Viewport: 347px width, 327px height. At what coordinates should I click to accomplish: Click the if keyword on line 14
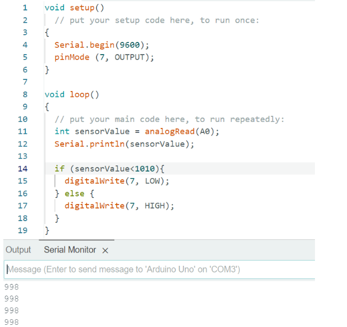[x=60, y=169]
